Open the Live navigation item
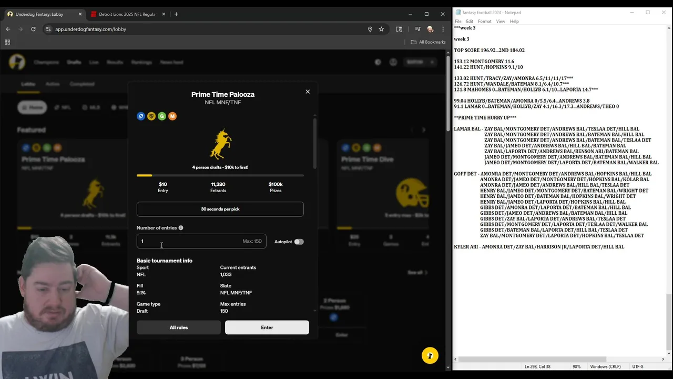The image size is (673, 379). (x=94, y=62)
